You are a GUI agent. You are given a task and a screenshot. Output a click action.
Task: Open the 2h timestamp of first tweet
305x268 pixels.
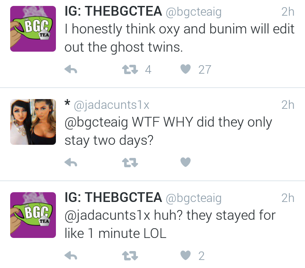288,12
